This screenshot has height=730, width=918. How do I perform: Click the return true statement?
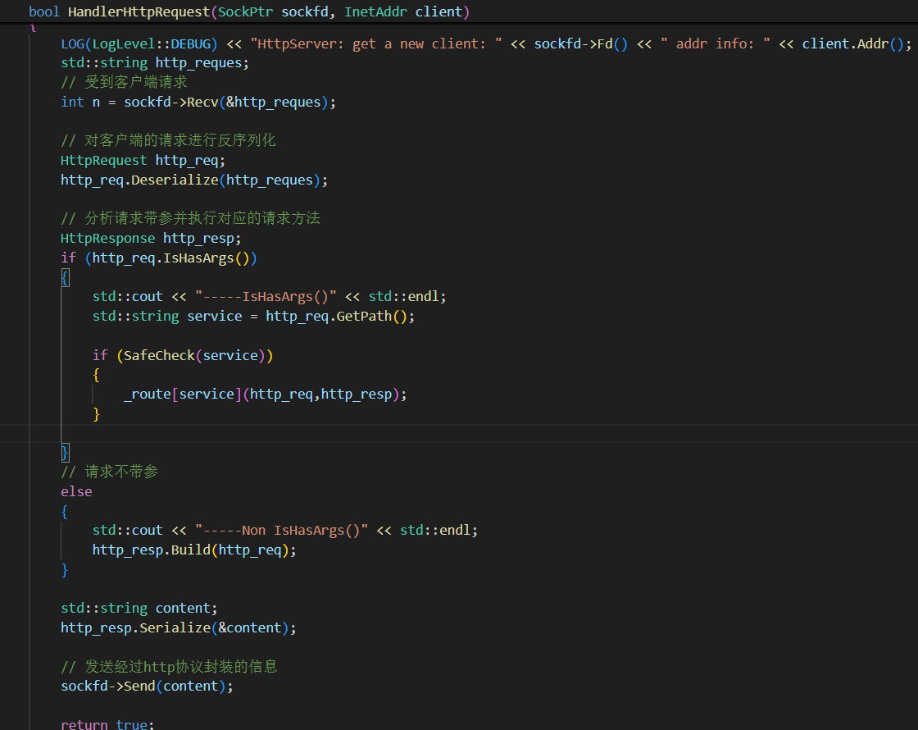click(x=107, y=724)
